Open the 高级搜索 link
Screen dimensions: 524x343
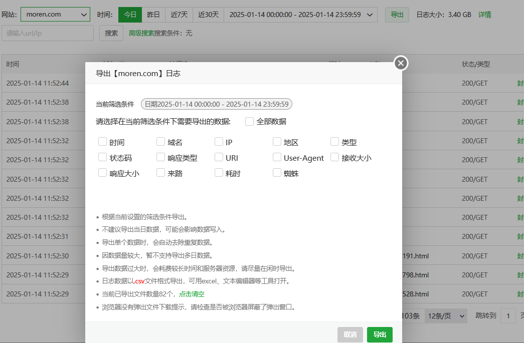[x=141, y=33]
